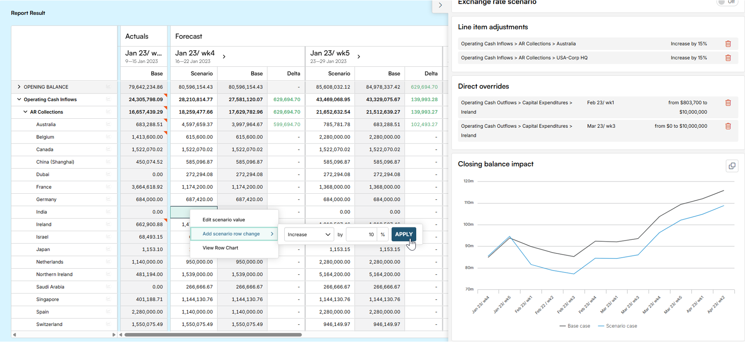Screen dimensions: 745x342
Task: Delete the Mar 23/ wk3 Ireland override
Action: 728,126
